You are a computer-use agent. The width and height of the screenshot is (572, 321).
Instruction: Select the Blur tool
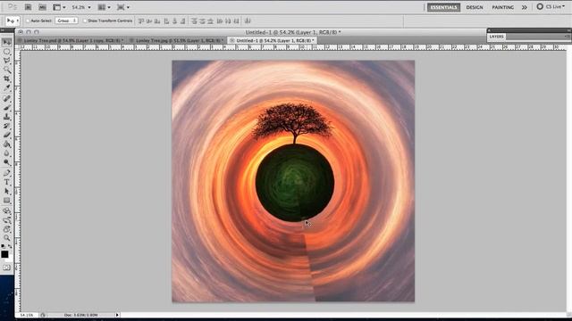pos(6,153)
